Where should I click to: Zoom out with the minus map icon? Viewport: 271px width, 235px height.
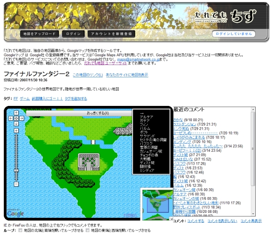[x=16, y=184]
